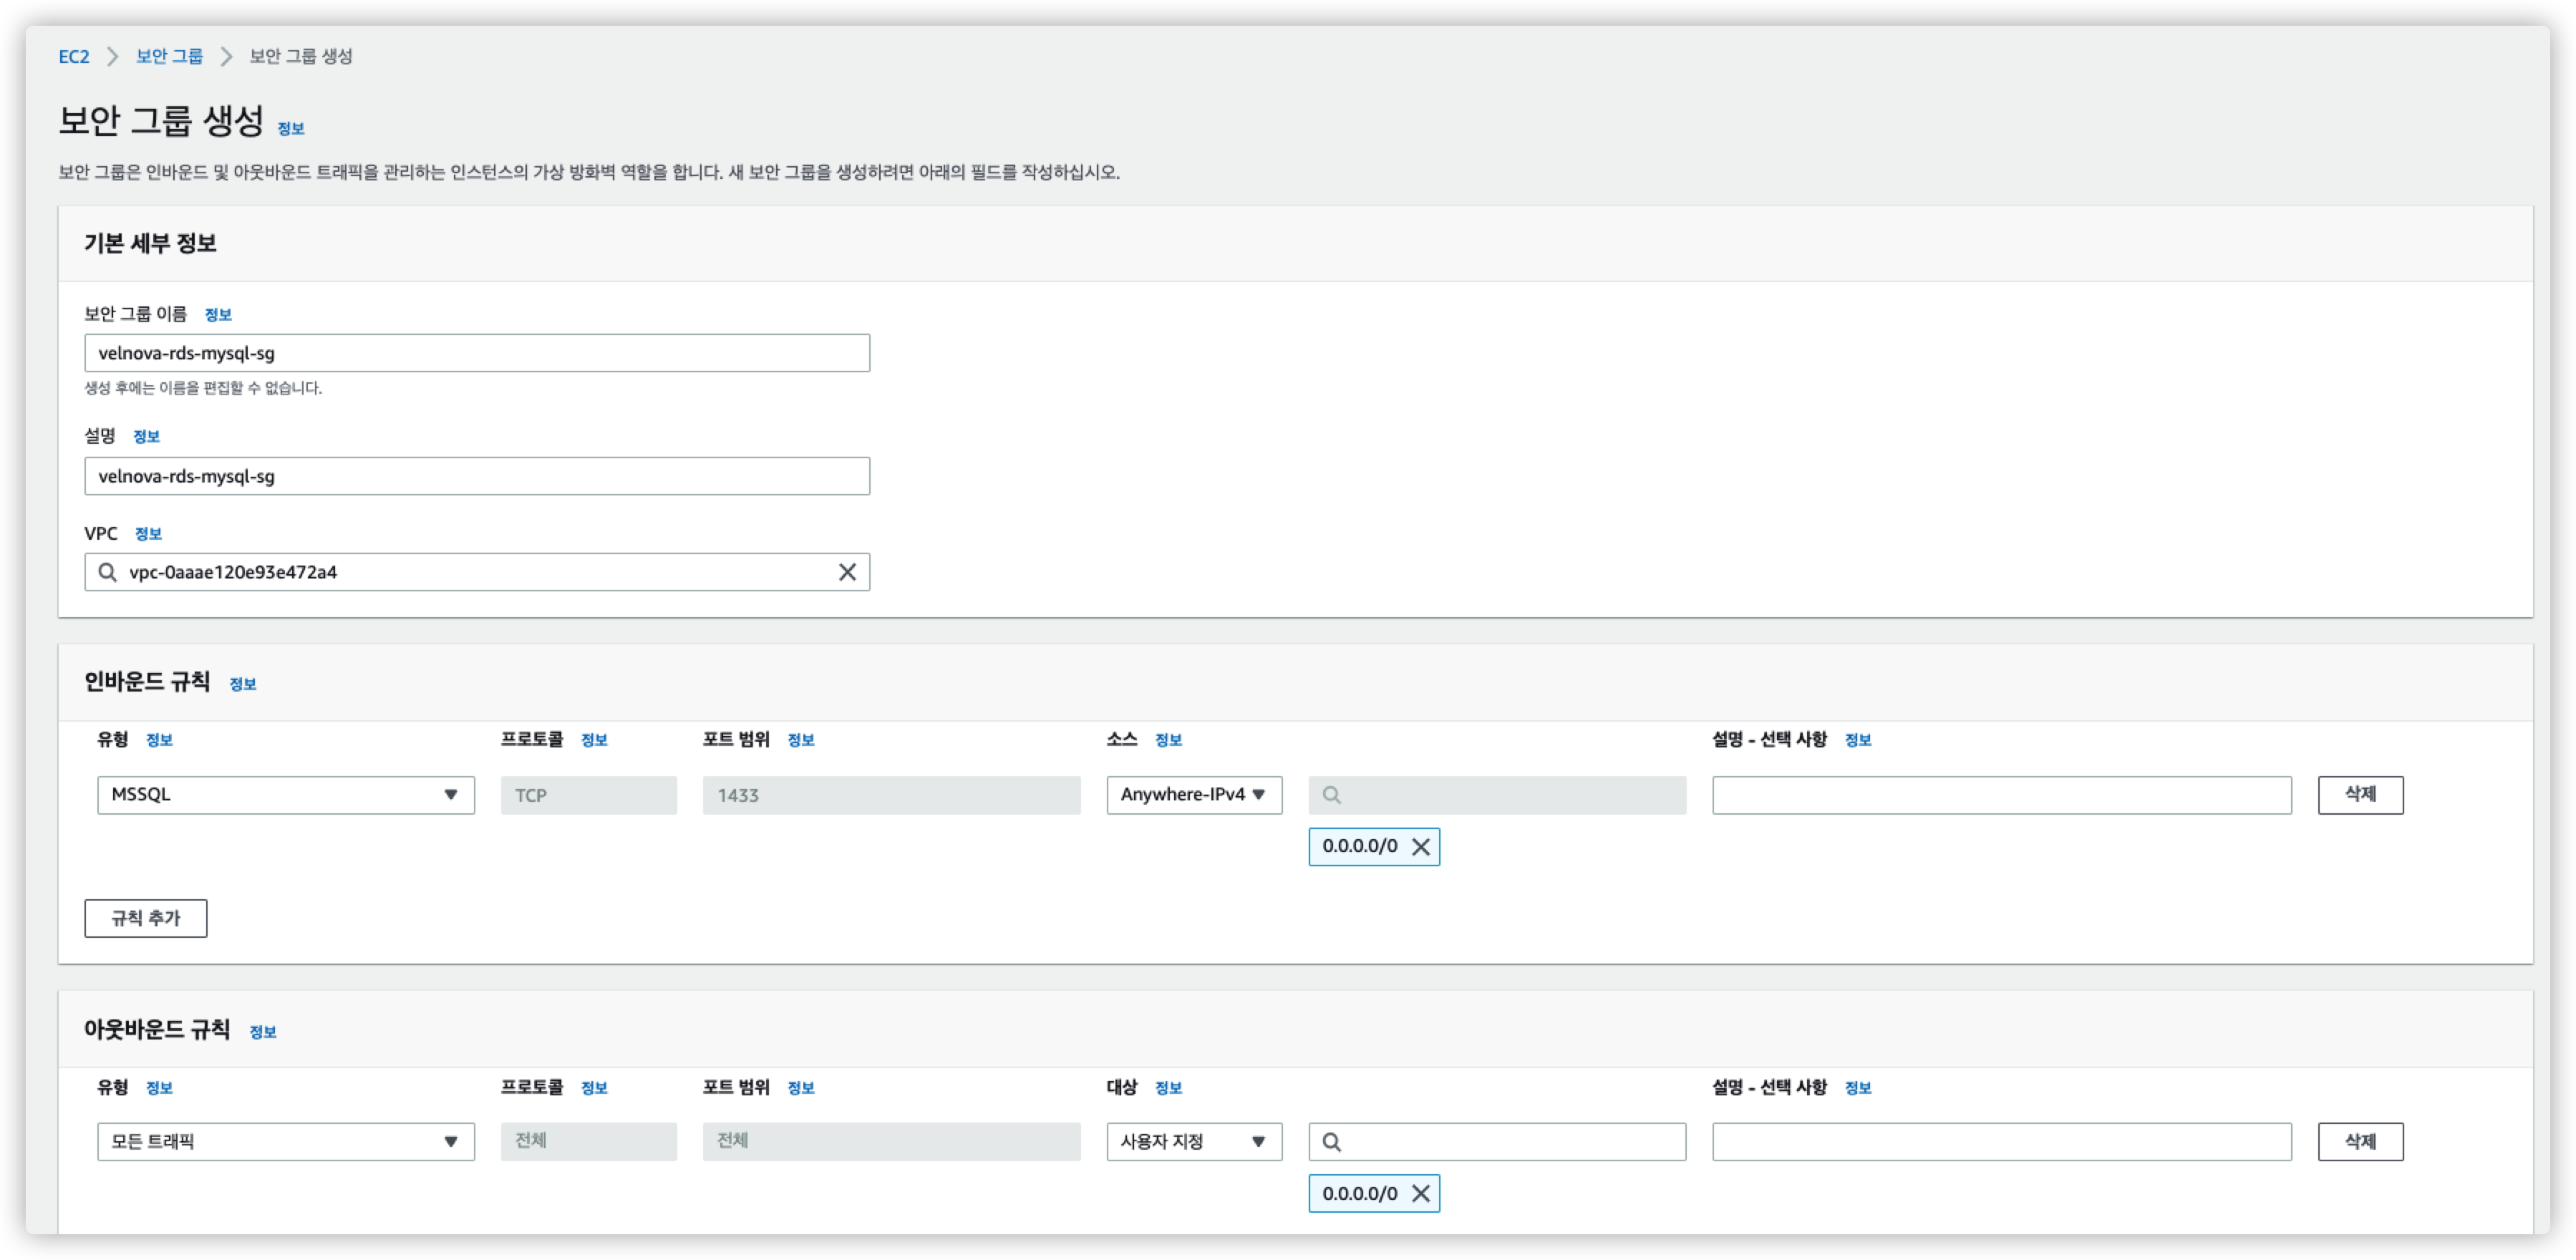Clear the selected VPC with X icon
The width and height of the screenshot is (2576, 1260).
click(x=846, y=572)
